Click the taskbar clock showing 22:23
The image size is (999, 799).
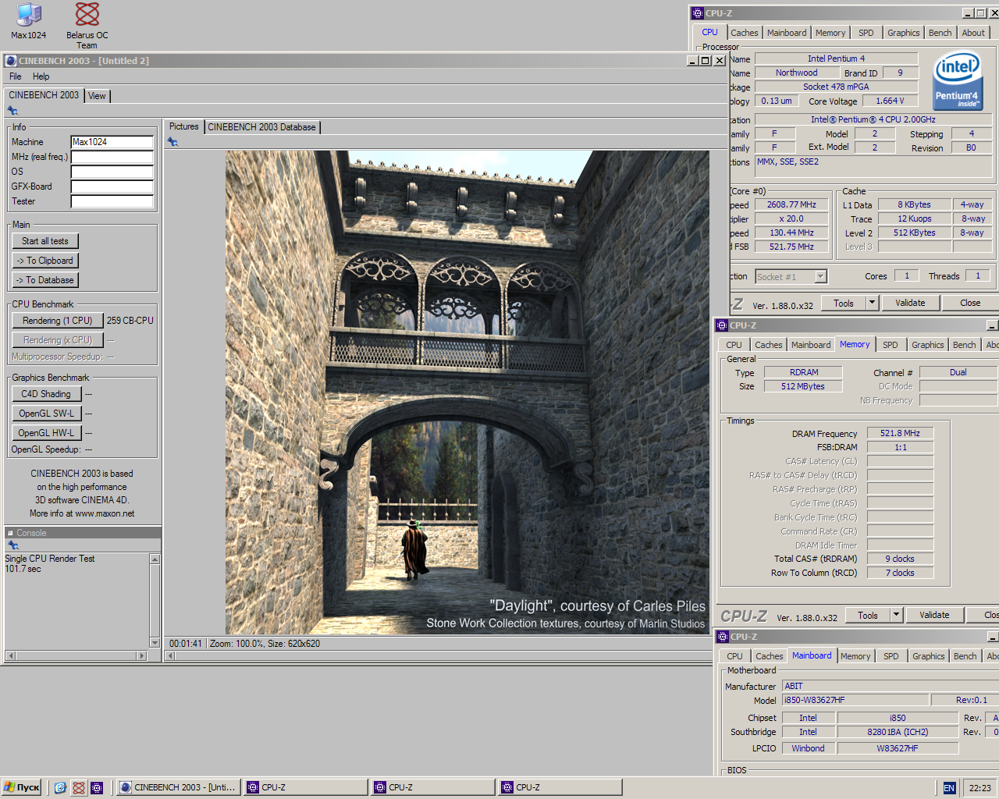(979, 788)
